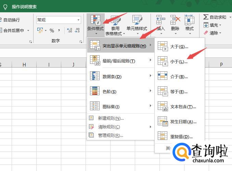
Task: Select column H header
Action: (x=24, y=65)
